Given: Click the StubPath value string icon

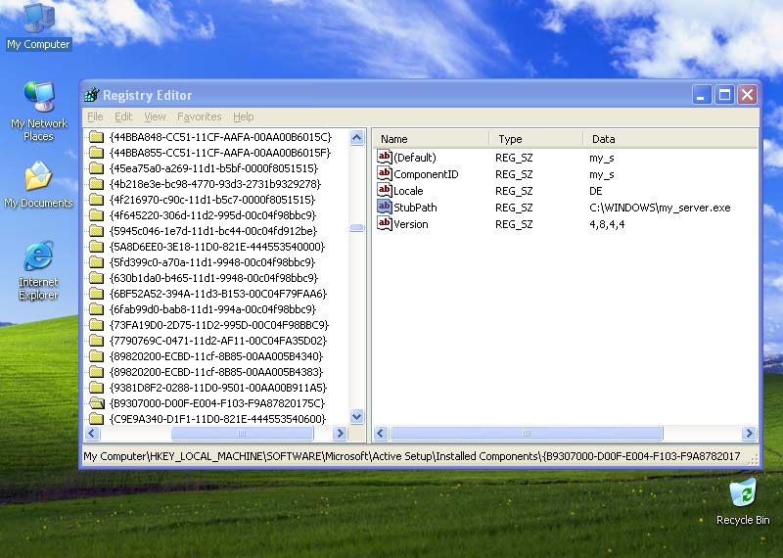Looking at the screenshot, I should pyautogui.click(x=384, y=207).
